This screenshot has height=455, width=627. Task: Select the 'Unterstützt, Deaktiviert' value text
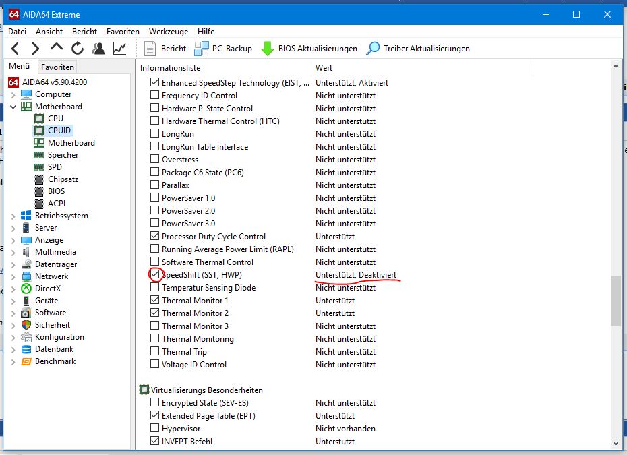click(356, 275)
